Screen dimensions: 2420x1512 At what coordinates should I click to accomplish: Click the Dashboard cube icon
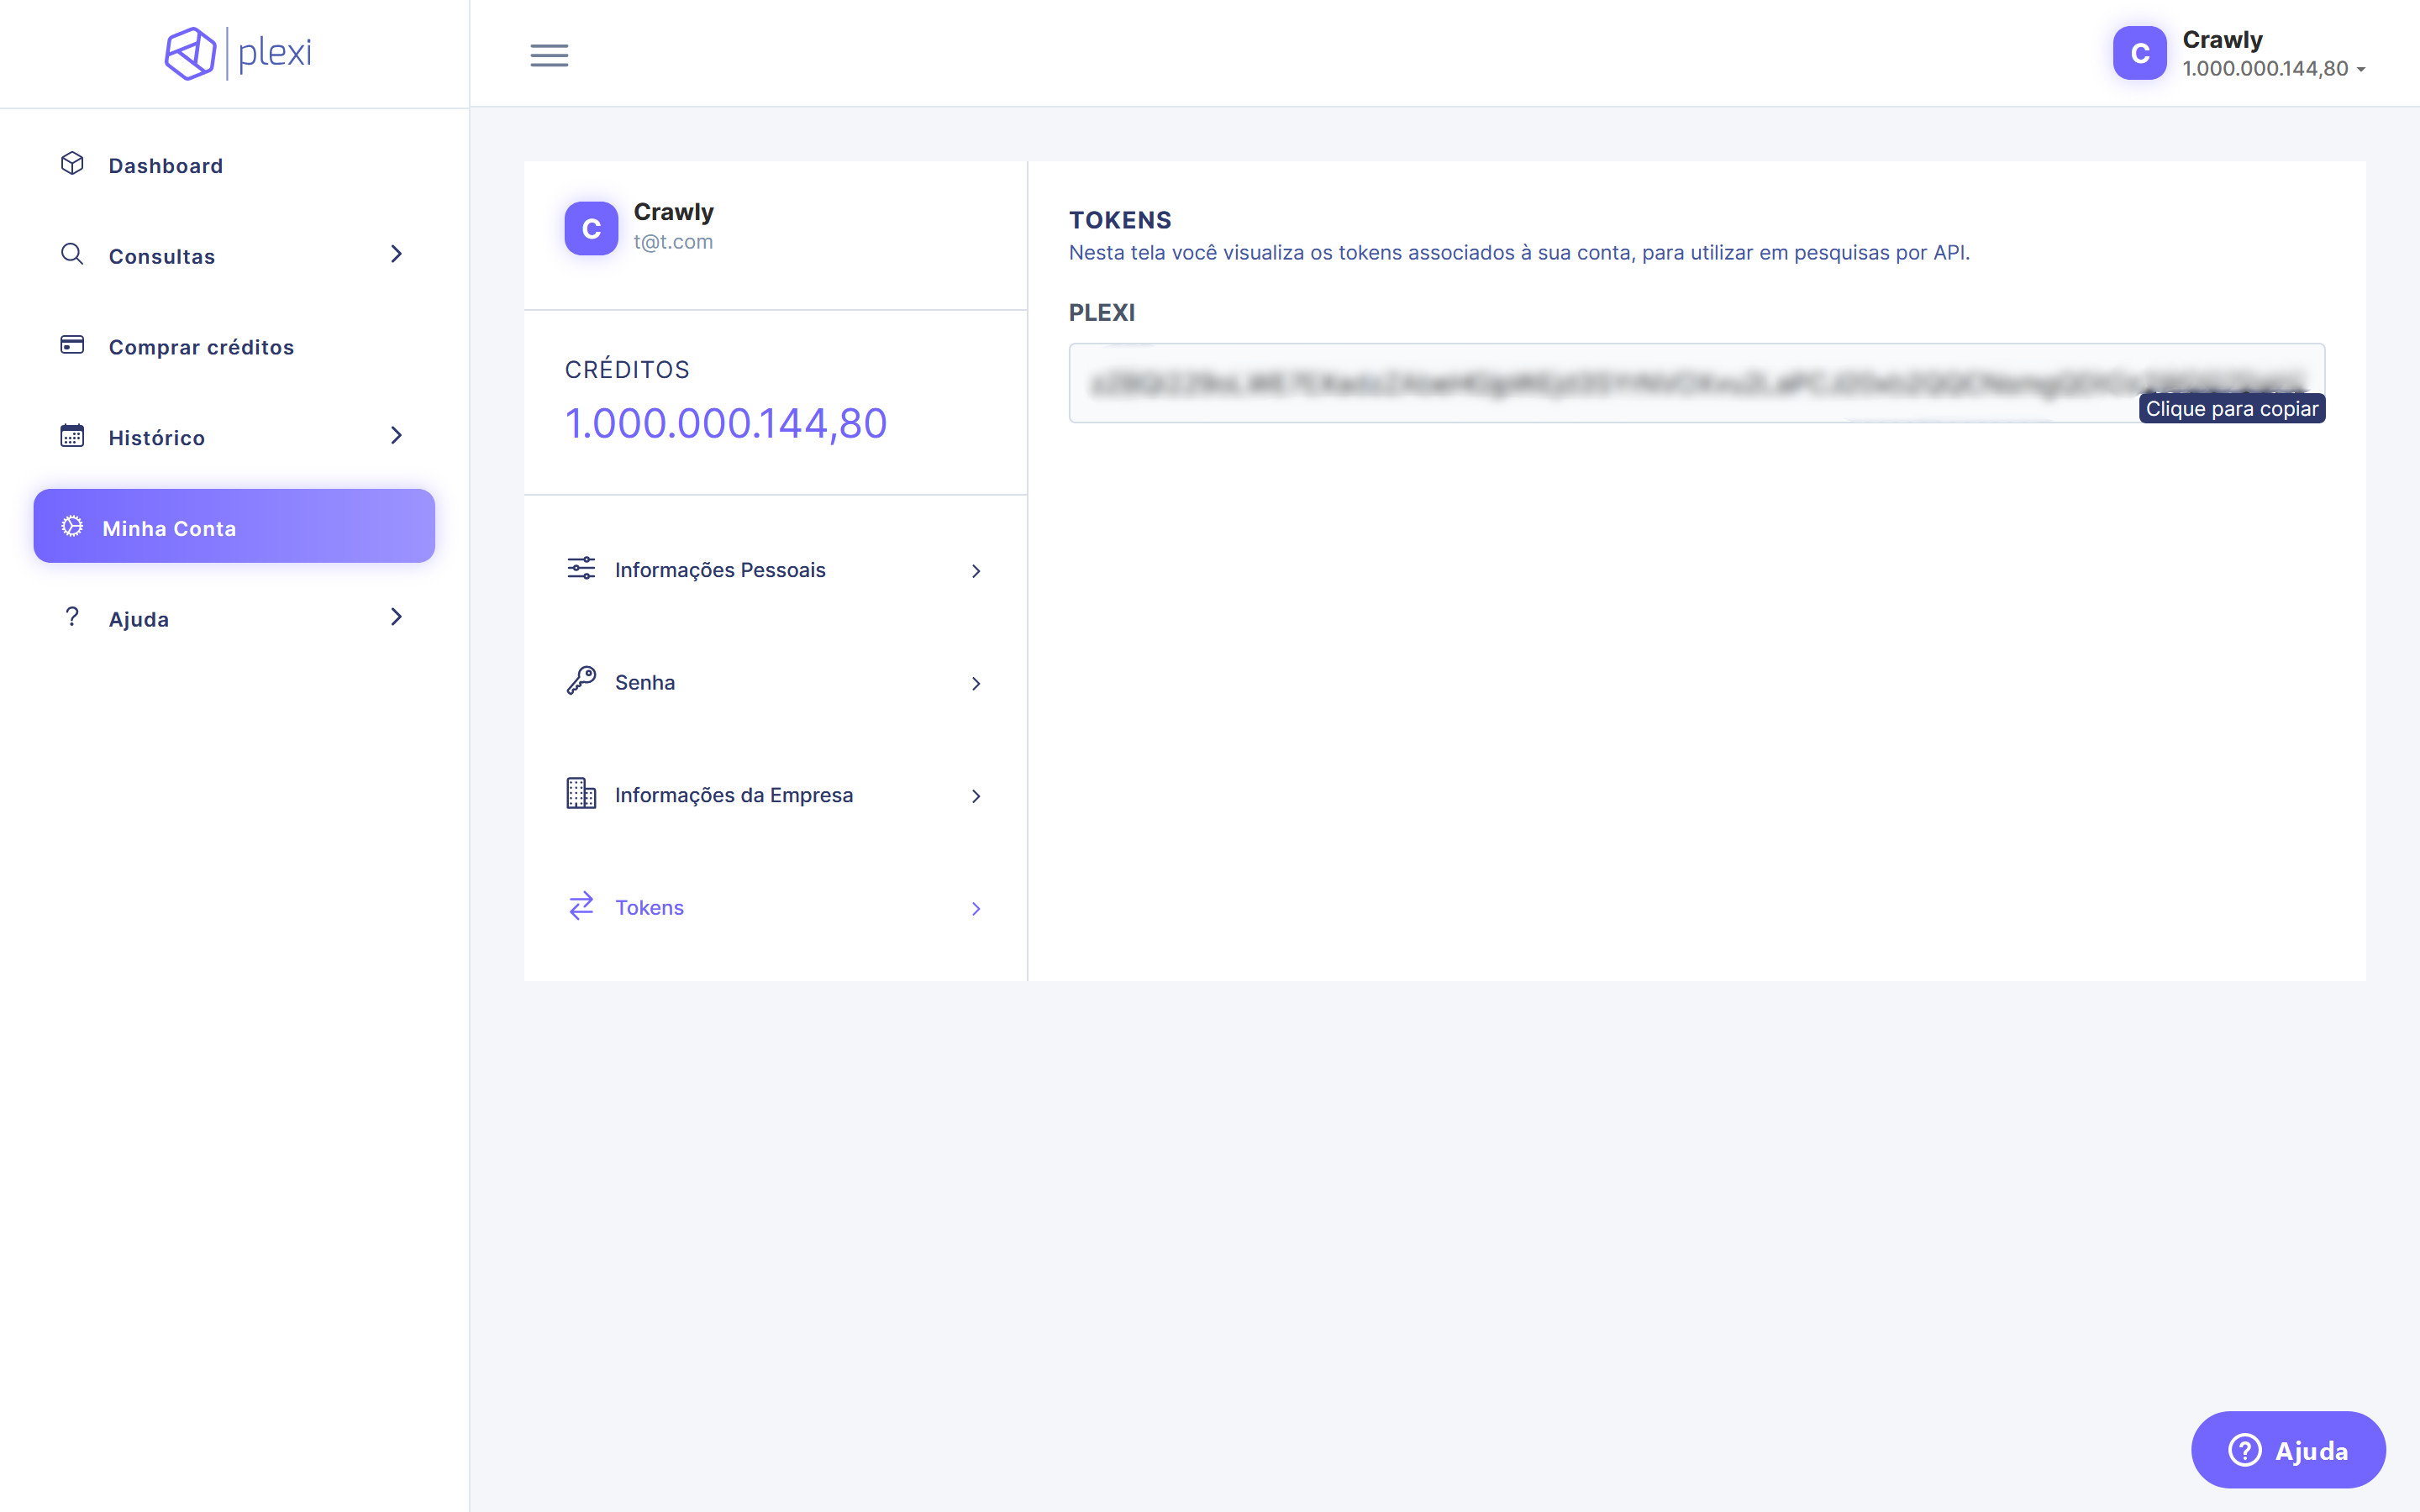72,164
